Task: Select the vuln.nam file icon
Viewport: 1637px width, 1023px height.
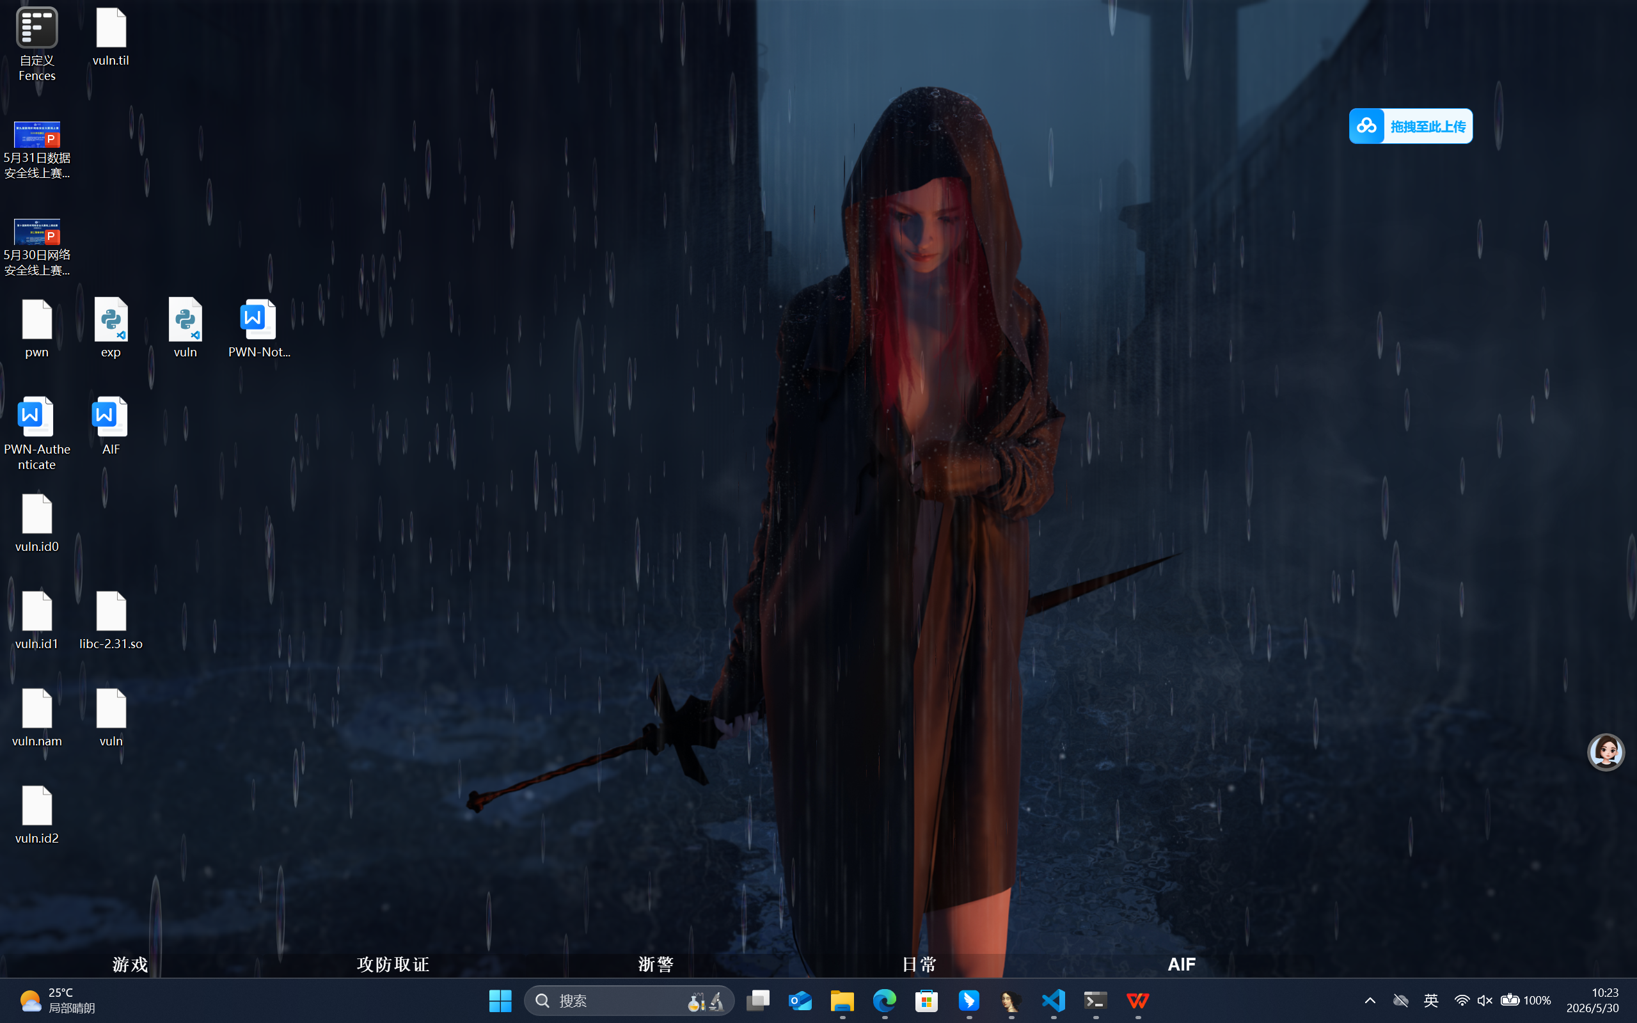Action: point(36,718)
